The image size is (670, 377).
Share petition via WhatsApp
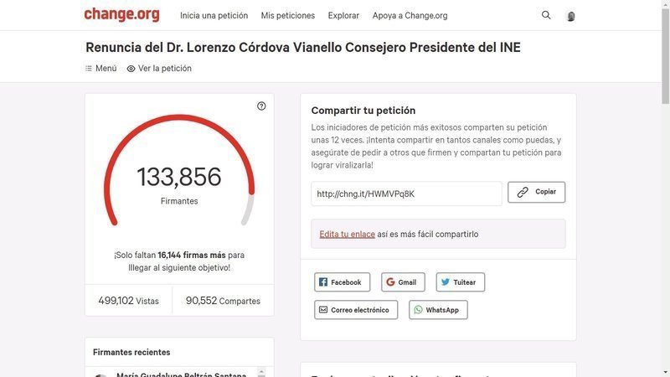(438, 310)
